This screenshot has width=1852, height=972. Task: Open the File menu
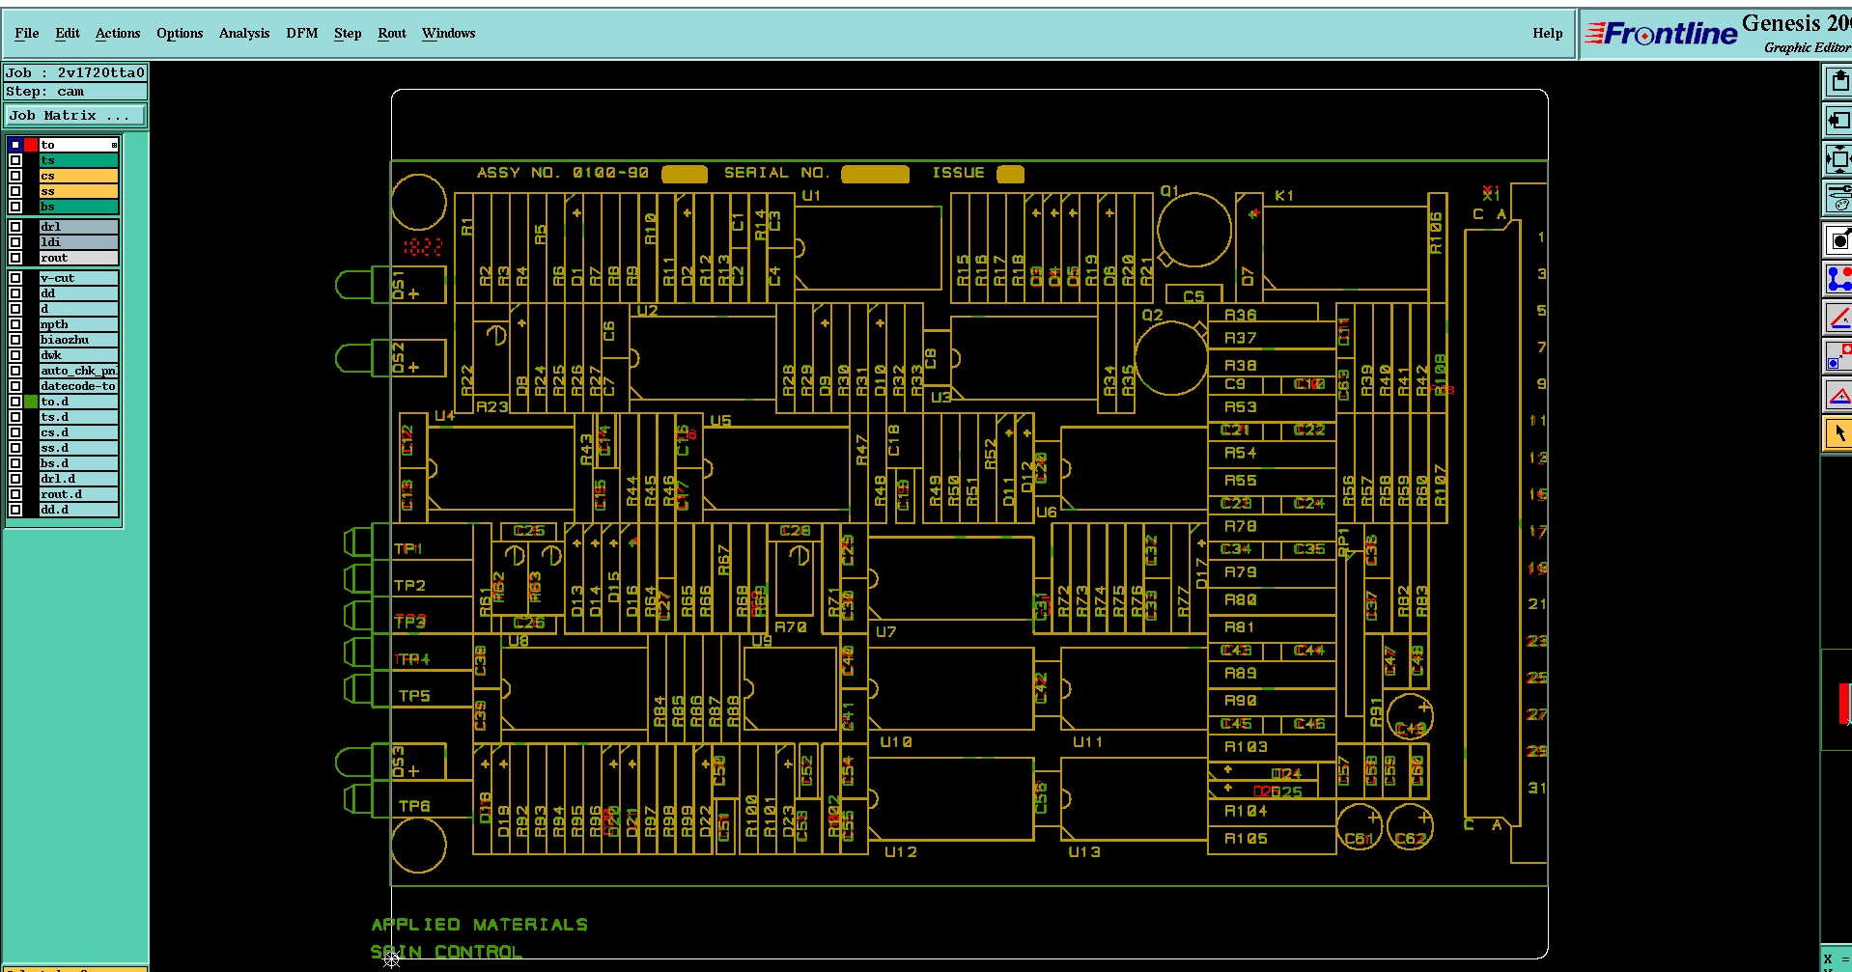coord(27,33)
